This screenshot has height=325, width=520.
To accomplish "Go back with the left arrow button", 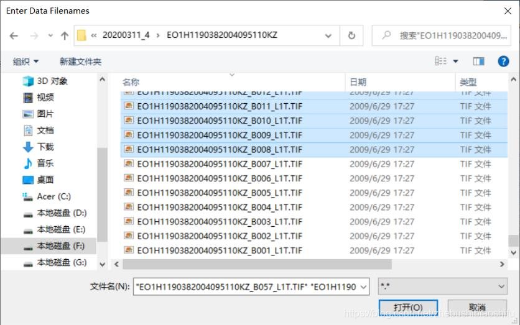I will click(x=14, y=35).
